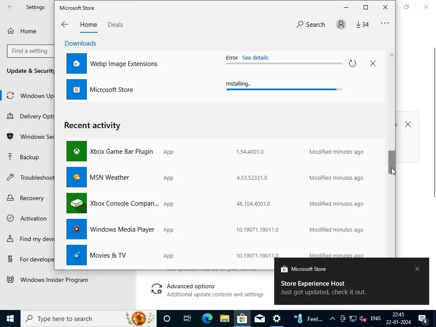Image resolution: width=436 pixels, height=327 pixels.
Task: Open Advanced options in Settings
Action: click(207, 290)
